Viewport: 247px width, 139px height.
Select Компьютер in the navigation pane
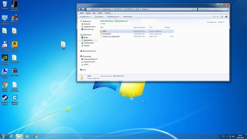click(86, 56)
